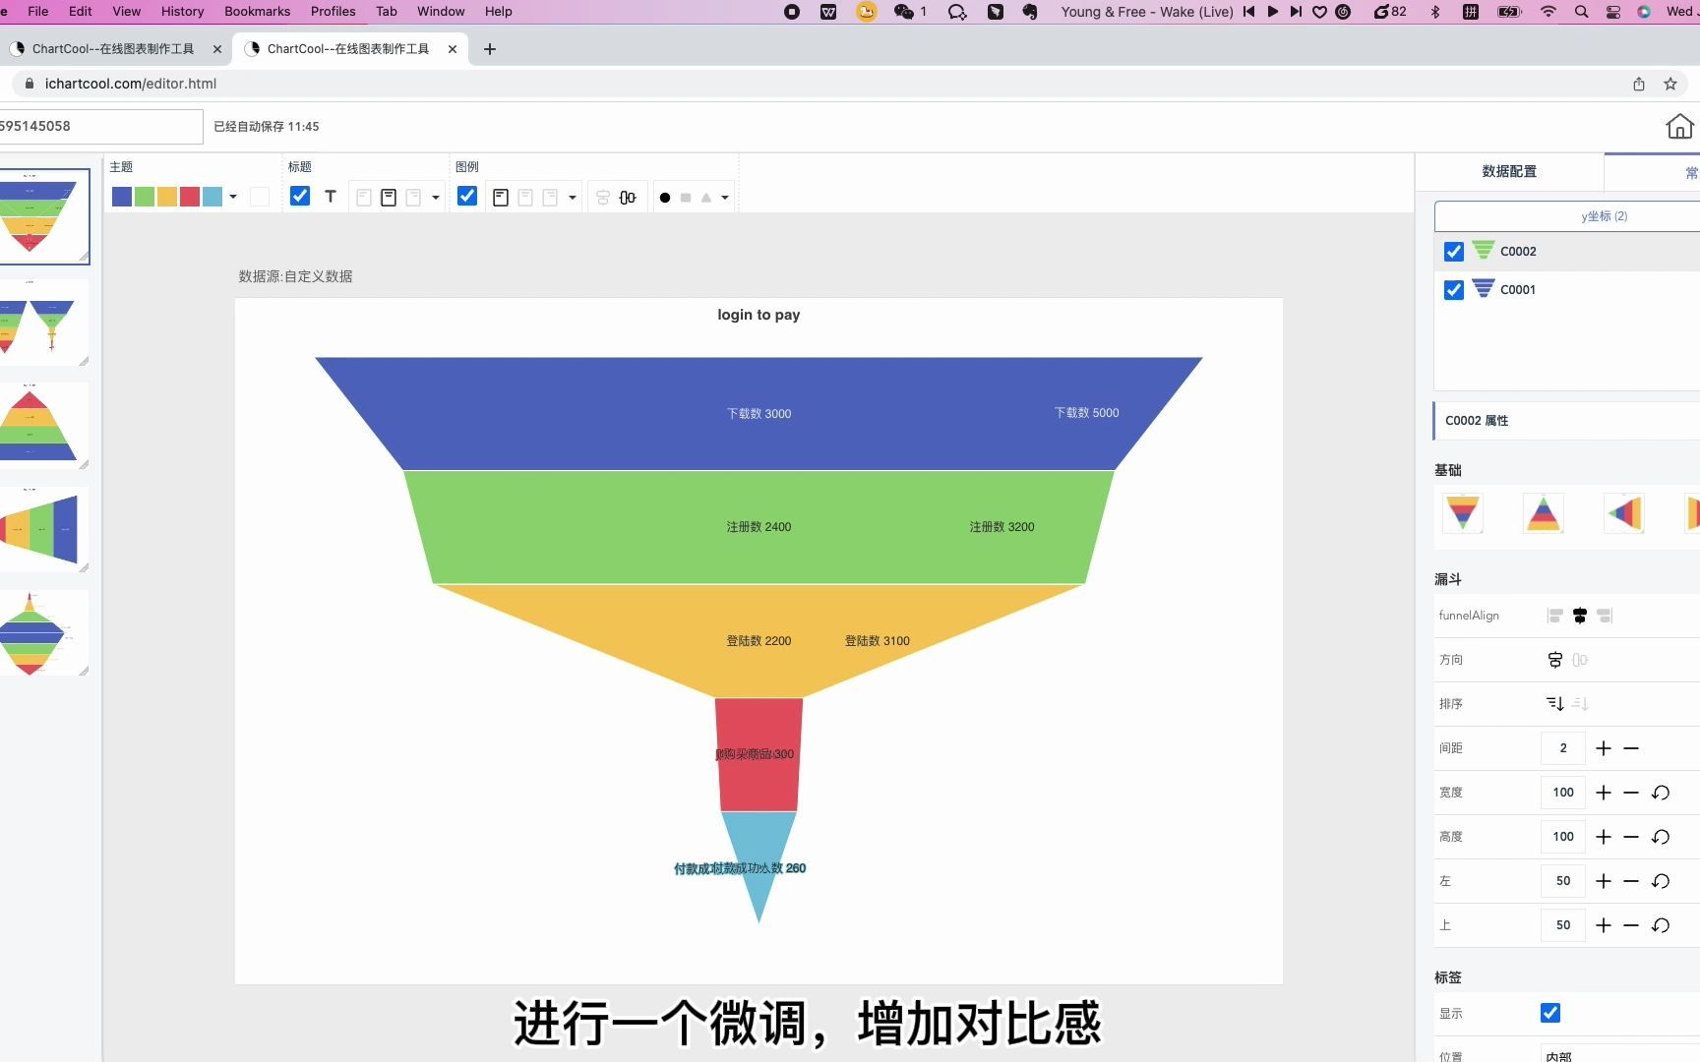Expand the legend position dropdown arrow
This screenshot has width=1700, height=1062.
[x=573, y=198]
